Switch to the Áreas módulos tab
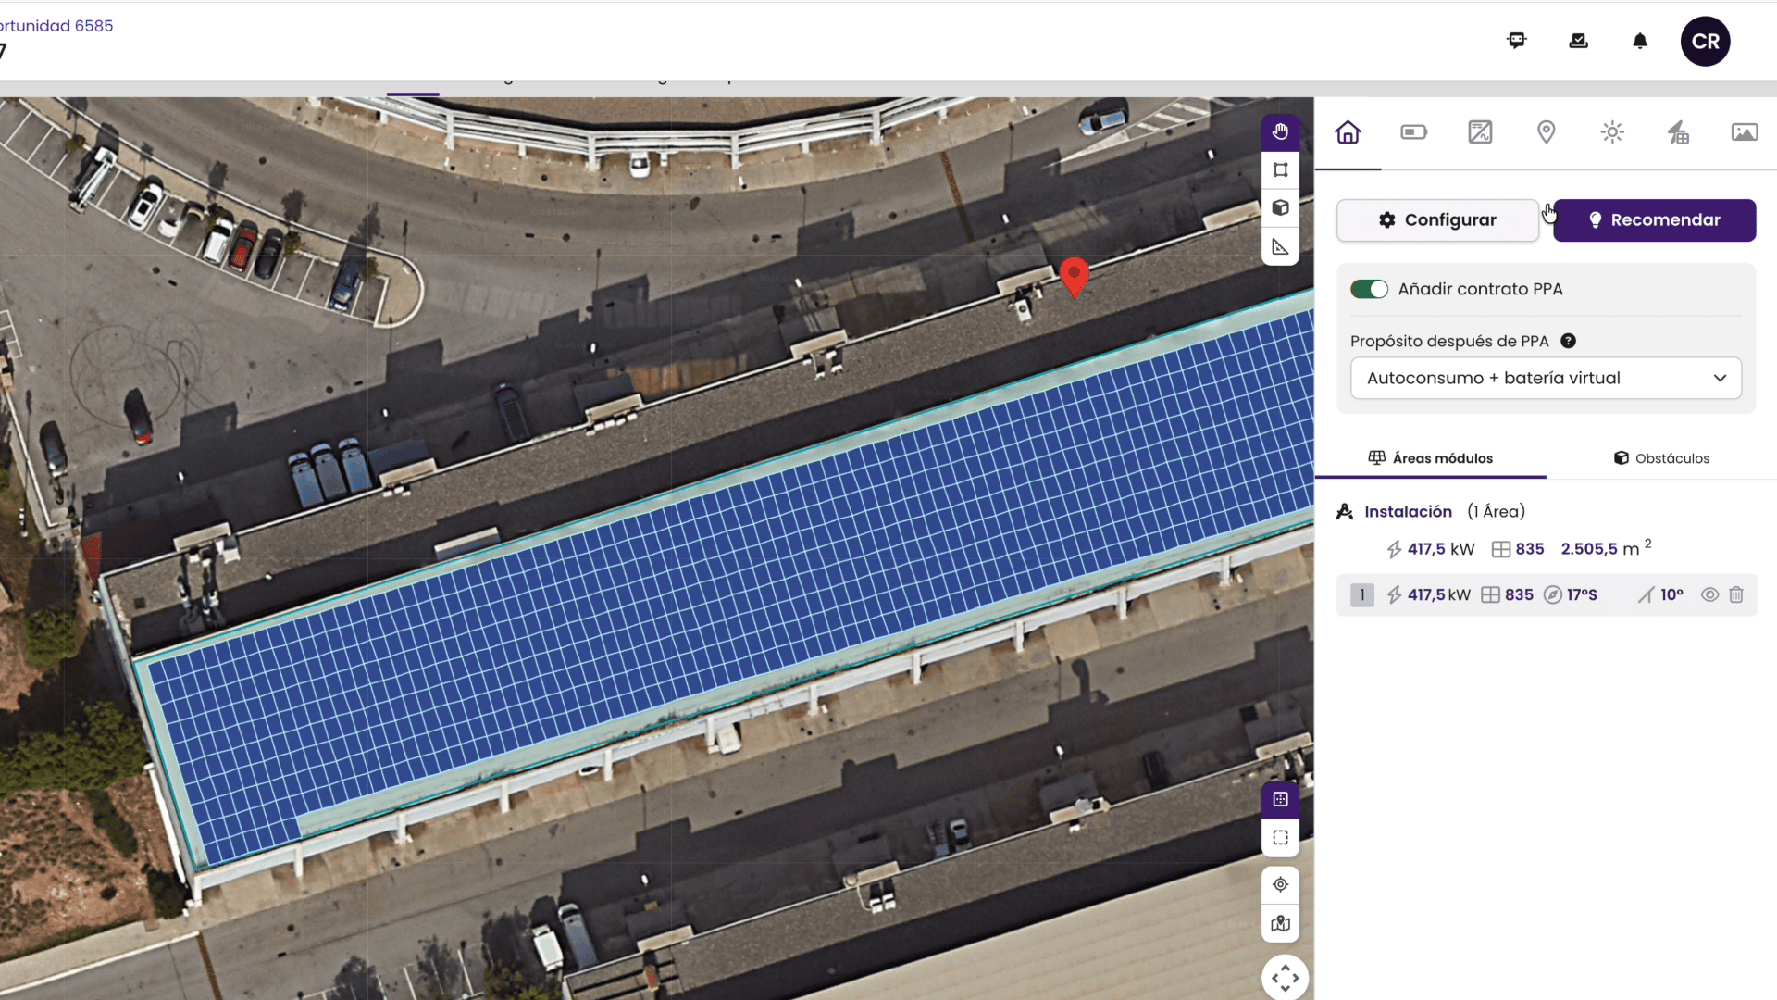Screen dimensions: 1777x1000 pos(1430,458)
